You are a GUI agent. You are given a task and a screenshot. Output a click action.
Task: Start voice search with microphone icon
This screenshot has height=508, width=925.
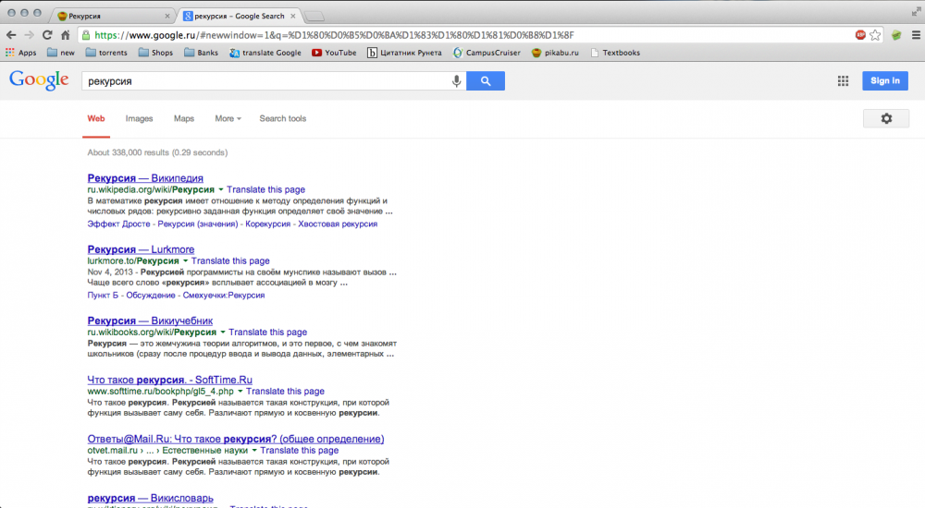click(x=456, y=81)
